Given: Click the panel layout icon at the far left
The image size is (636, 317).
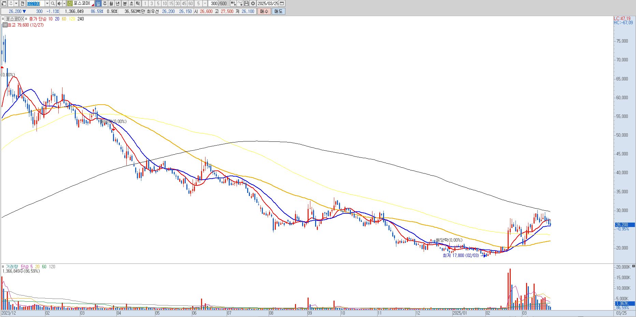Looking at the screenshot, I should [3, 3].
